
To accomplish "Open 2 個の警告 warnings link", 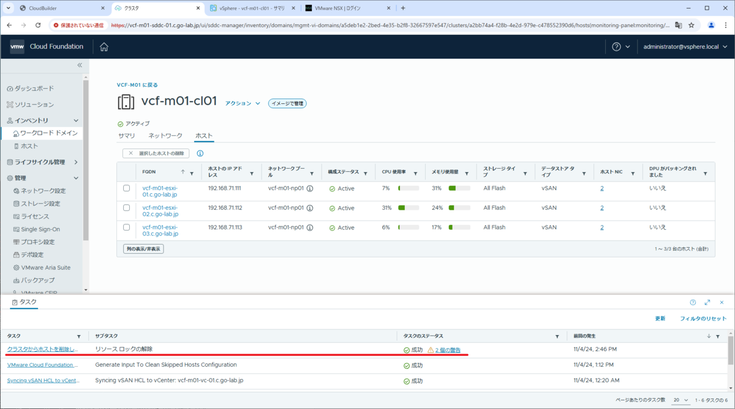I will [x=448, y=350].
